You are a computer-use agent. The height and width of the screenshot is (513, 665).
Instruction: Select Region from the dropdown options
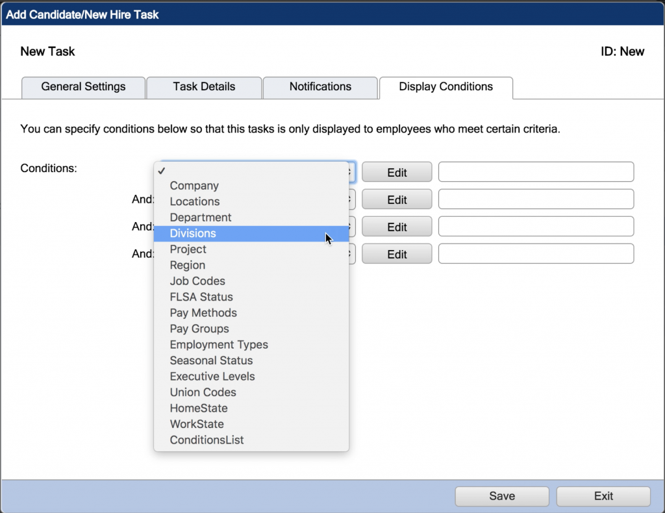tap(187, 265)
